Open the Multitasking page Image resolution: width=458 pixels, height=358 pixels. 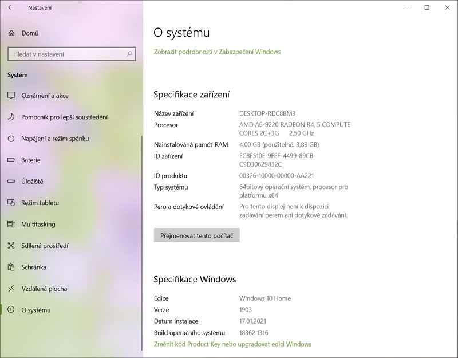72,224
